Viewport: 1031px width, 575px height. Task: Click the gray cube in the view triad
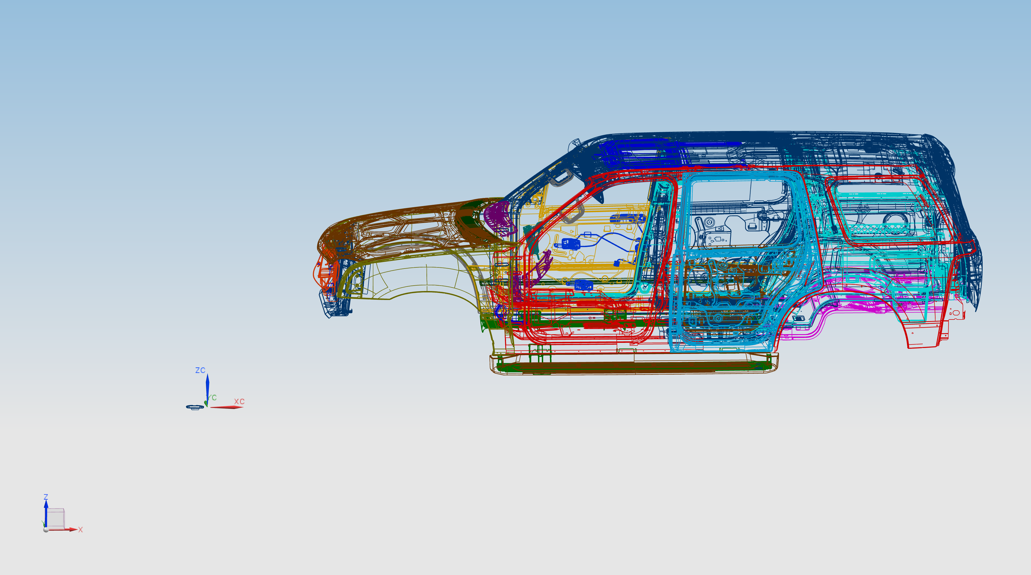(56, 518)
